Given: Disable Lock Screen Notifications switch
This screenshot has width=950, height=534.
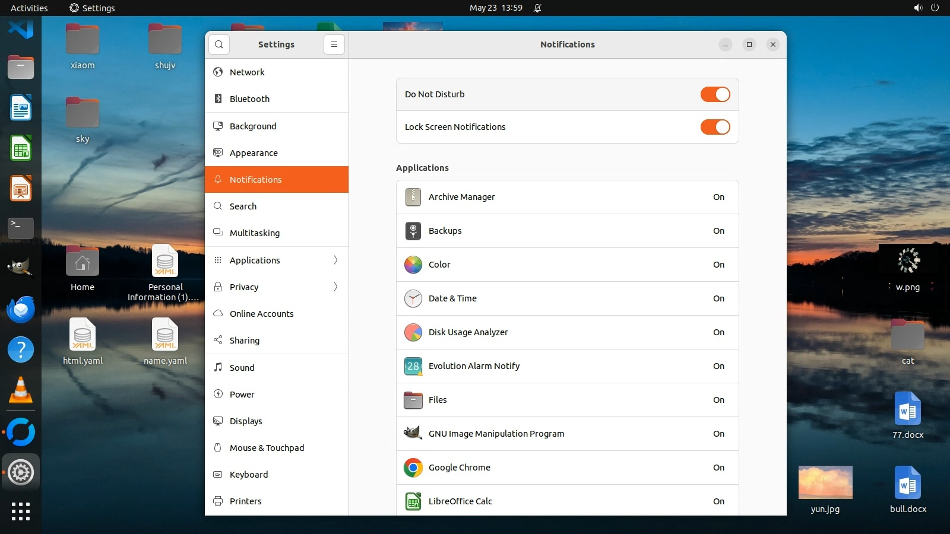Looking at the screenshot, I should pyautogui.click(x=715, y=127).
